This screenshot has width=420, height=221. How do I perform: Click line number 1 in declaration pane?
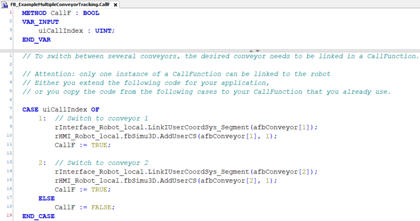10,13
